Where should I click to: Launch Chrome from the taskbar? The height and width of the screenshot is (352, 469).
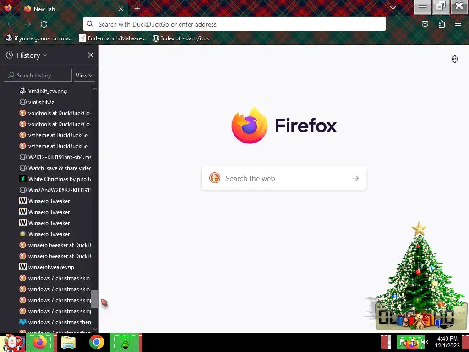pyautogui.click(x=96, y=342)
